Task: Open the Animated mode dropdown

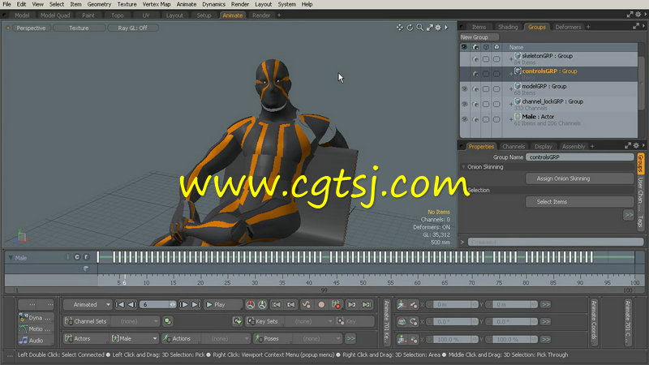Action: click(88, 305)
